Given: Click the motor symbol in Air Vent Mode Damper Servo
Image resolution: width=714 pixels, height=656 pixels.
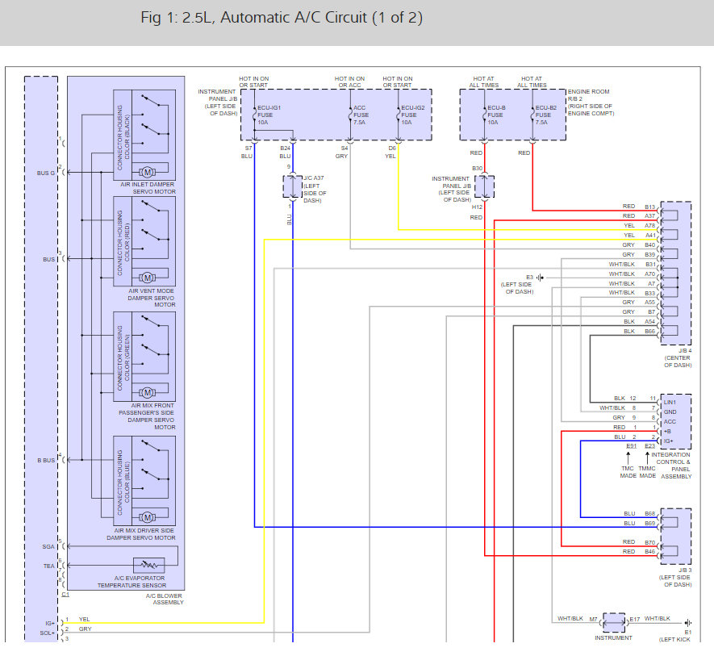Looking at the screenshot, I should (147, 278).
